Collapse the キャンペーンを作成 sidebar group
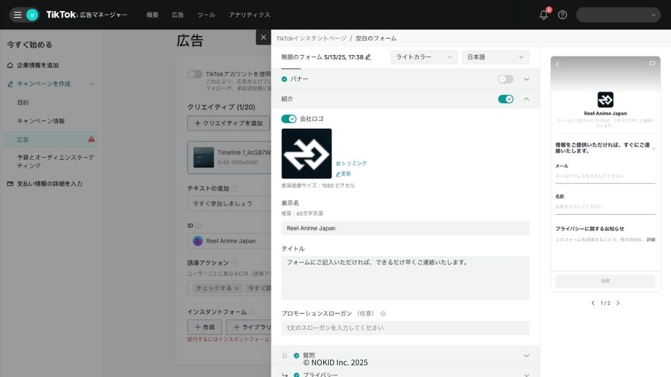This screenshot has height=377, width=671. pyautogui.click(x=92, y=84)
